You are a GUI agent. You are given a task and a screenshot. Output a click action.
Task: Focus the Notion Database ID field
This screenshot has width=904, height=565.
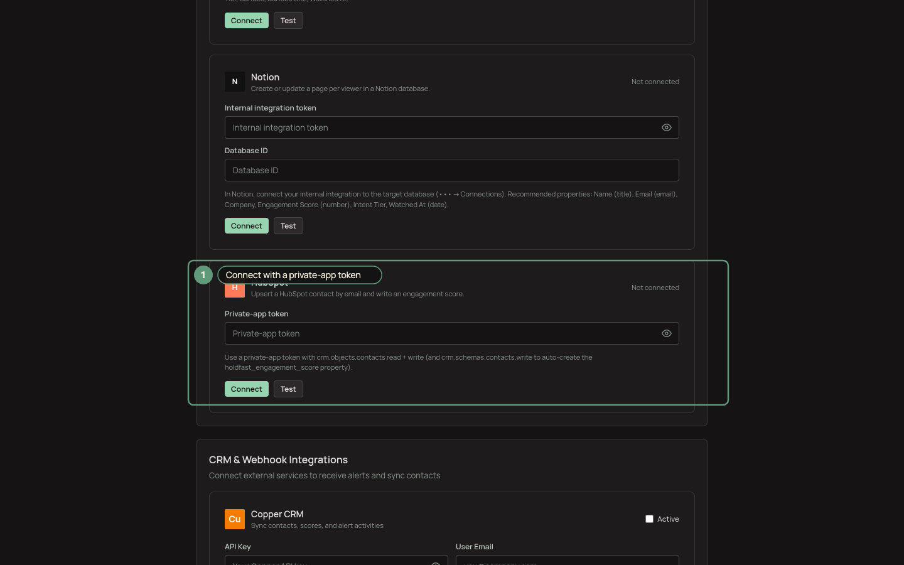coord(452,170)
